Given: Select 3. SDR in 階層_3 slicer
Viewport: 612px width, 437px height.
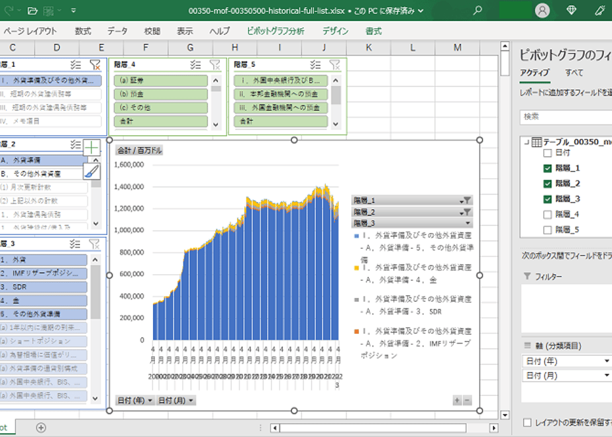Looking at the screenshot, I should click(x=43, y=287).
